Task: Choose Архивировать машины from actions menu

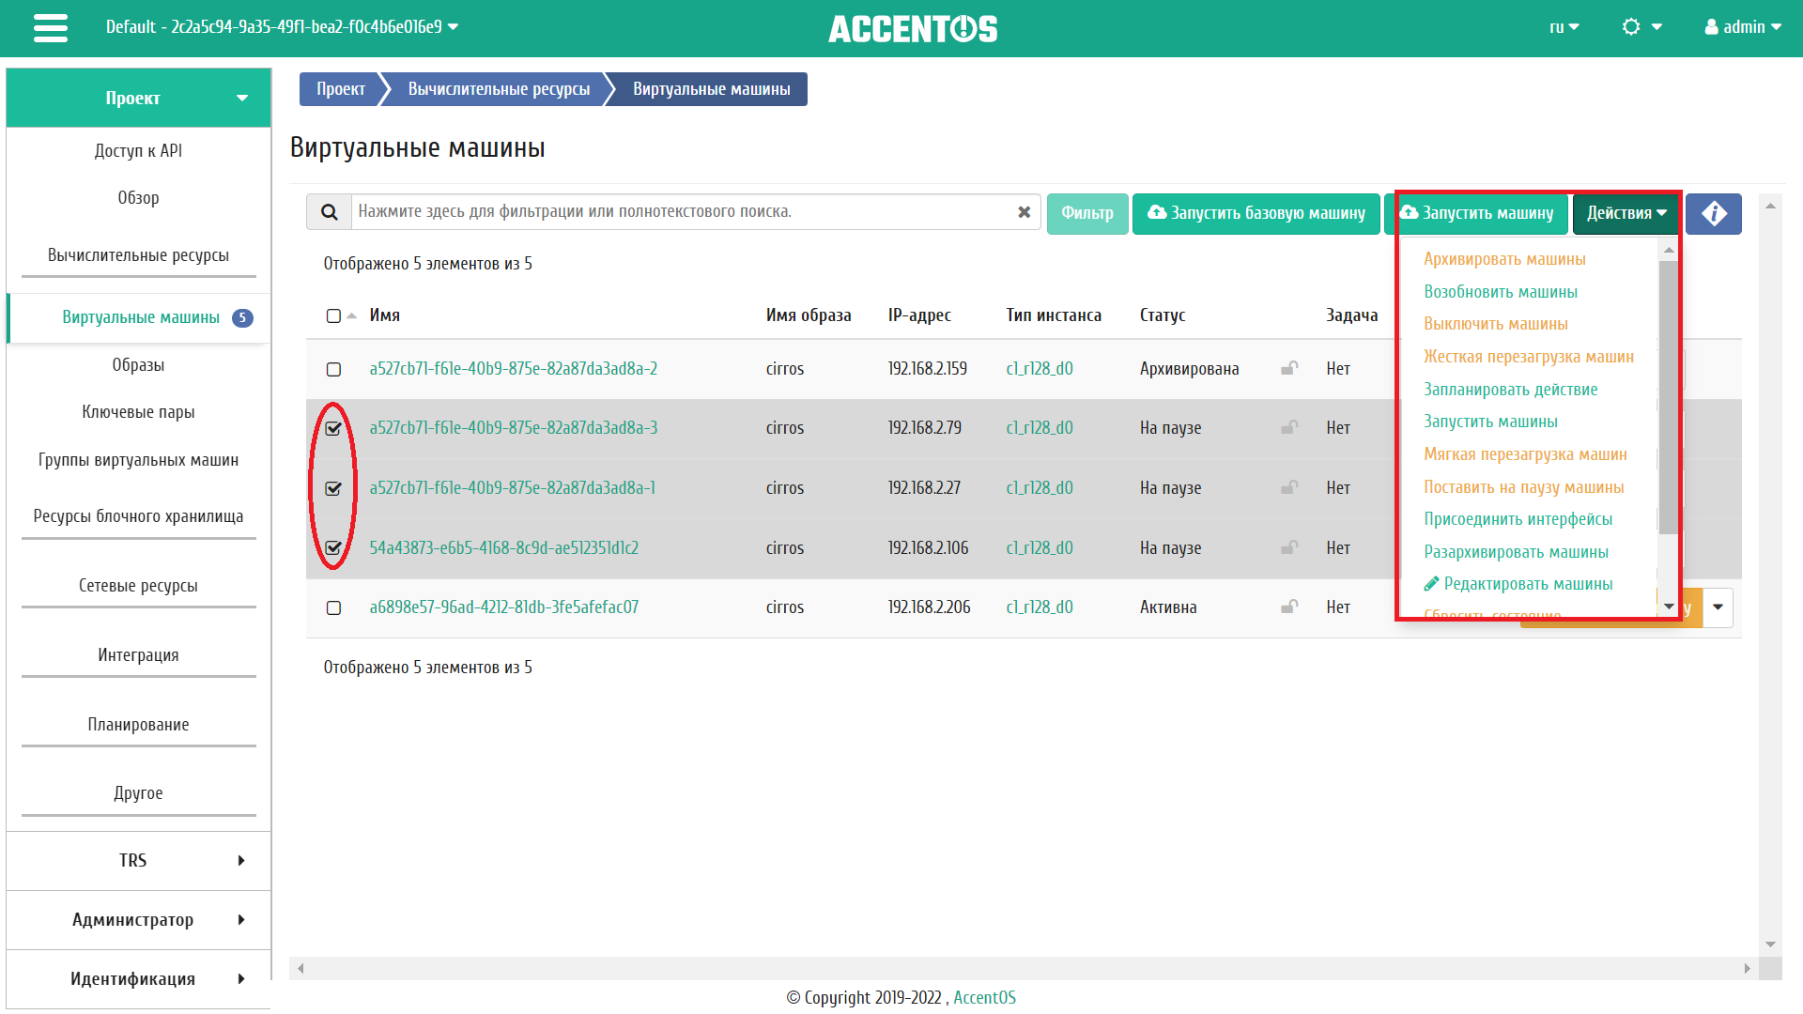Action: [1504, 259]
